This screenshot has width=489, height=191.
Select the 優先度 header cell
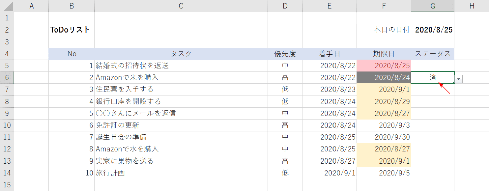(x=285, y=54)
